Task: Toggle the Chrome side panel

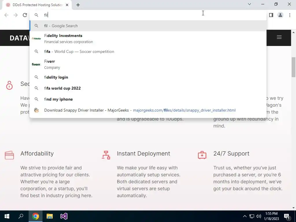Action: pos(271,15)
